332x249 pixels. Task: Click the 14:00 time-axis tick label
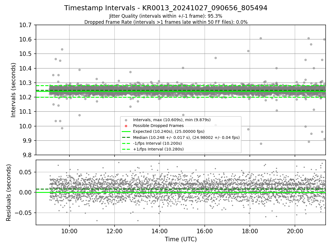pos(159,231)
